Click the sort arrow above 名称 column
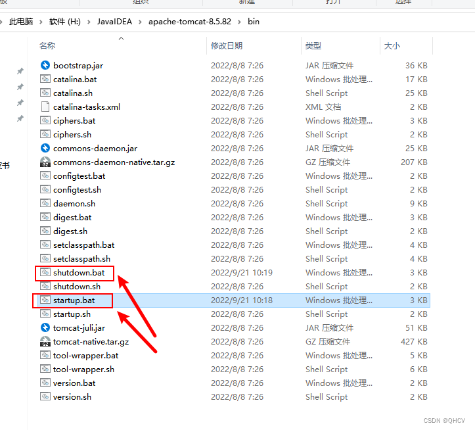 [121, 39]
